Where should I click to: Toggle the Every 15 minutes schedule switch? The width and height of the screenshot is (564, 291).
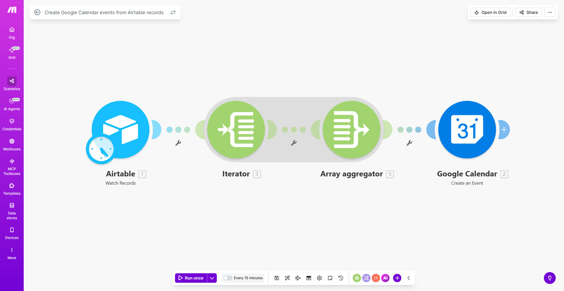[x=227, y=278]
